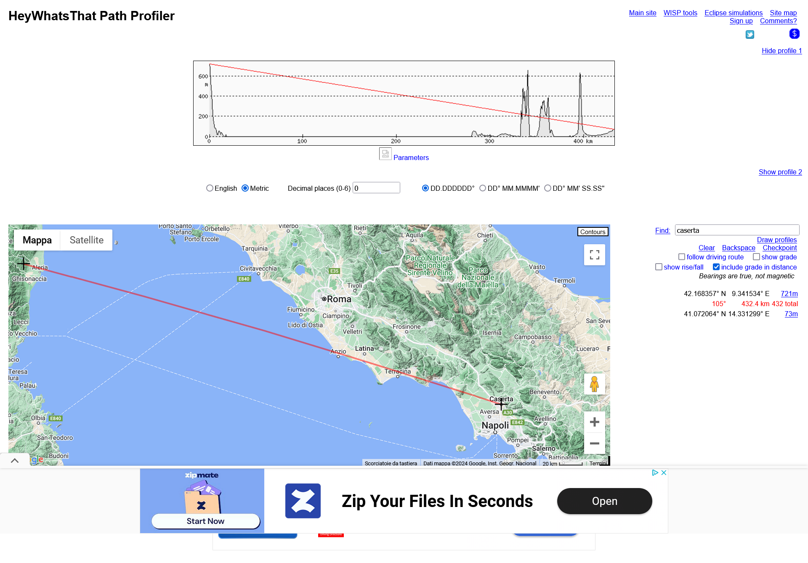
Task: Uncheck include grade in distance
Action: (716, 267)
